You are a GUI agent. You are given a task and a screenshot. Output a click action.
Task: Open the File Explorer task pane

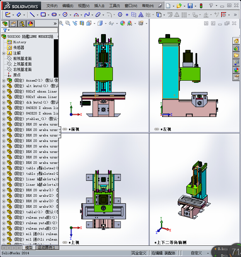(236, 55)
